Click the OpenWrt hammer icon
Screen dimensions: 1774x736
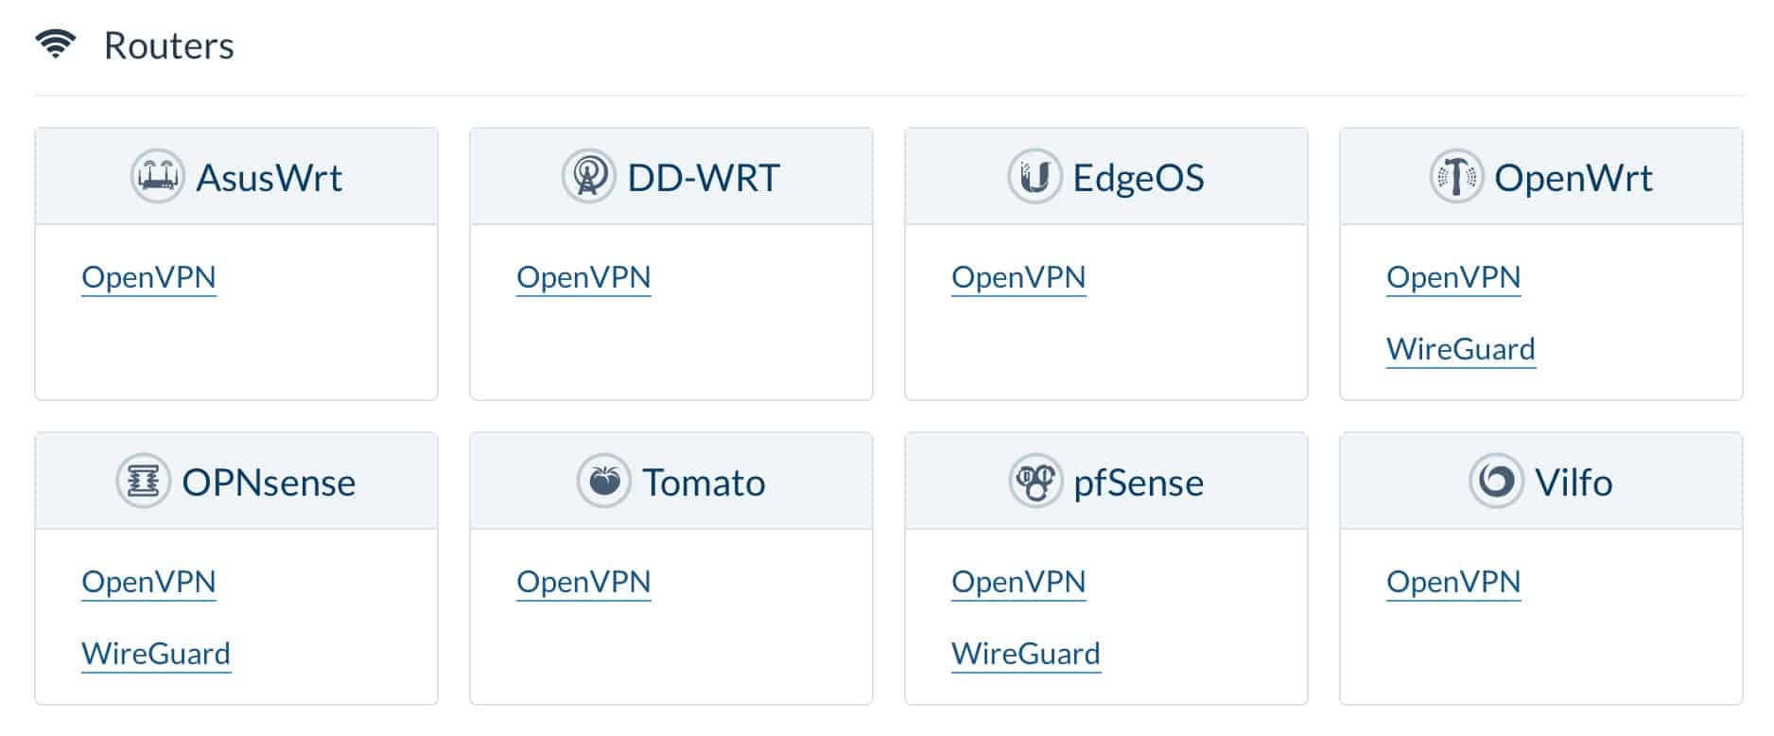pyautogui.click(x=1456, y=176)
